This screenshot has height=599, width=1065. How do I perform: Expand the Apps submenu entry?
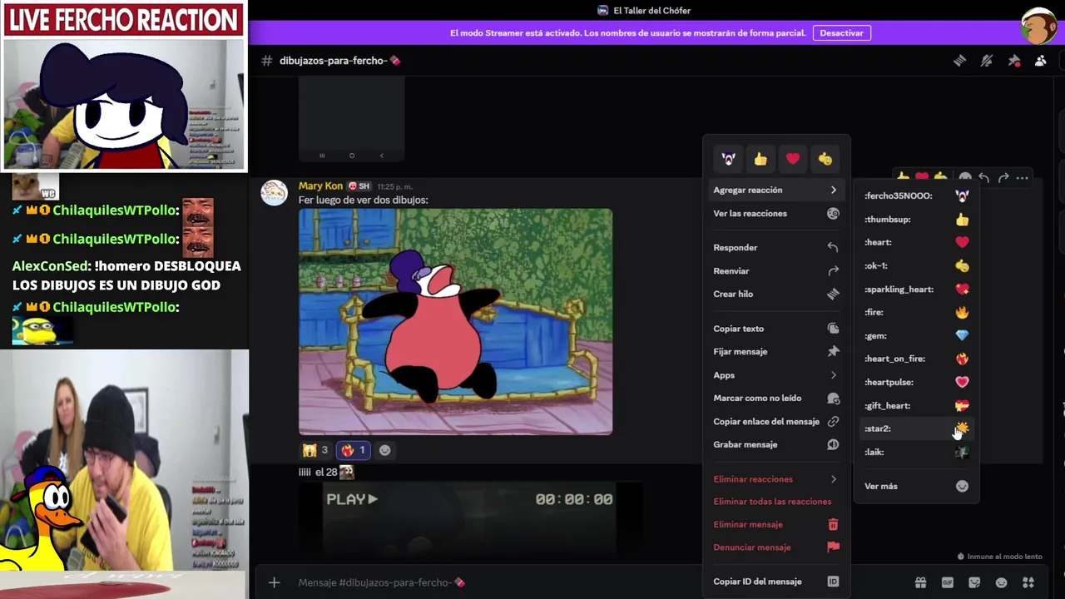[x=775, y=375]
